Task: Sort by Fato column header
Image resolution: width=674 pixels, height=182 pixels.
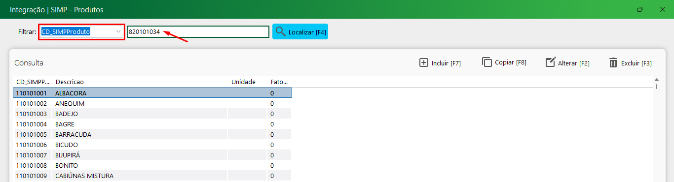Action: [x=279, y=82]
